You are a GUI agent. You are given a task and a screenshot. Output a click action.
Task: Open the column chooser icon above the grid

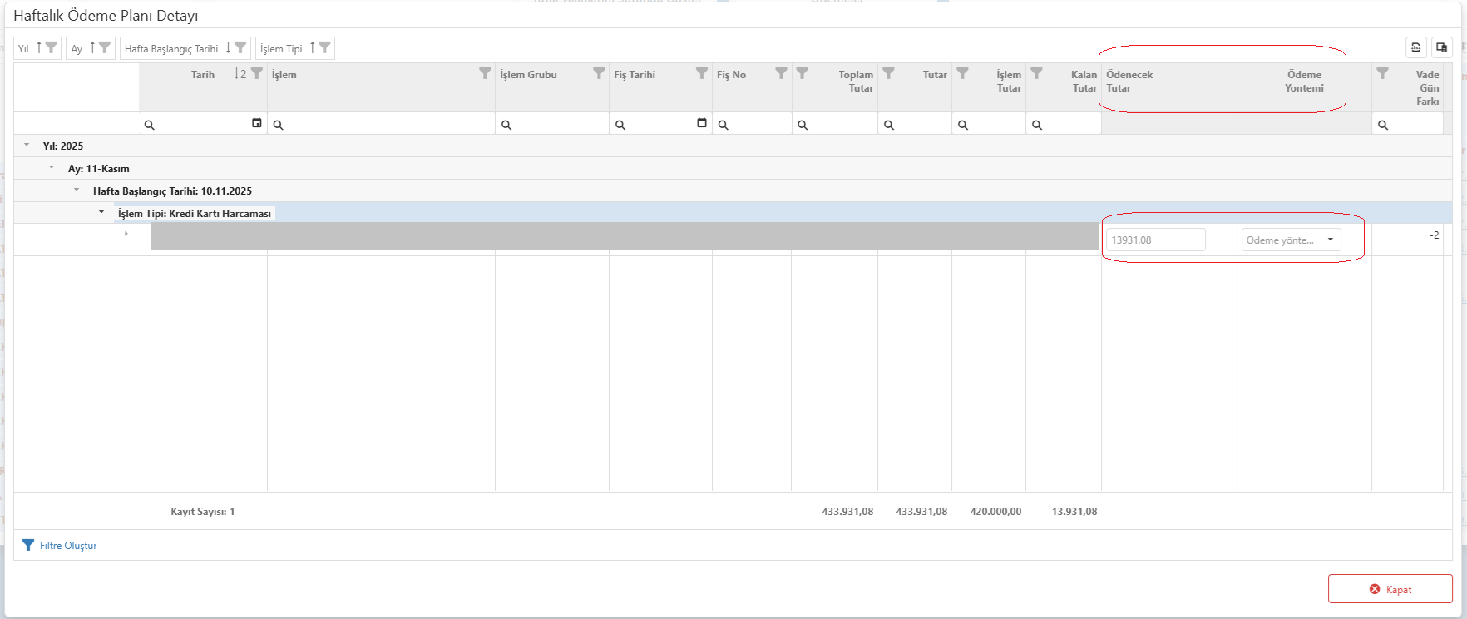click(1442, 47)
